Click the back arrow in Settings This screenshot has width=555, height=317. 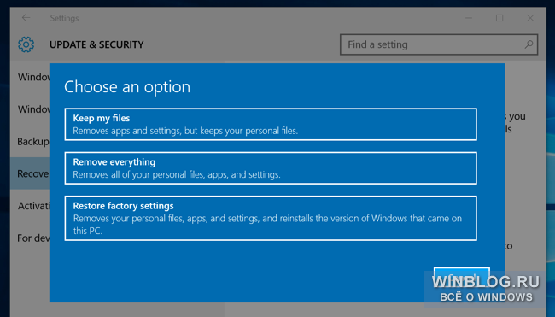(x=26, y=18)
